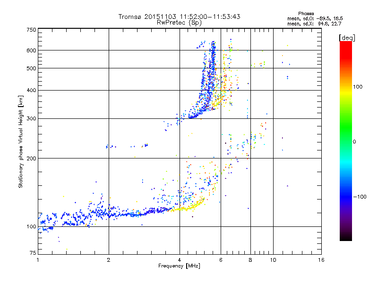378x283 pixels.
Task: Click the 75 y-axis tick label
Action: click(x=33, y=253)
